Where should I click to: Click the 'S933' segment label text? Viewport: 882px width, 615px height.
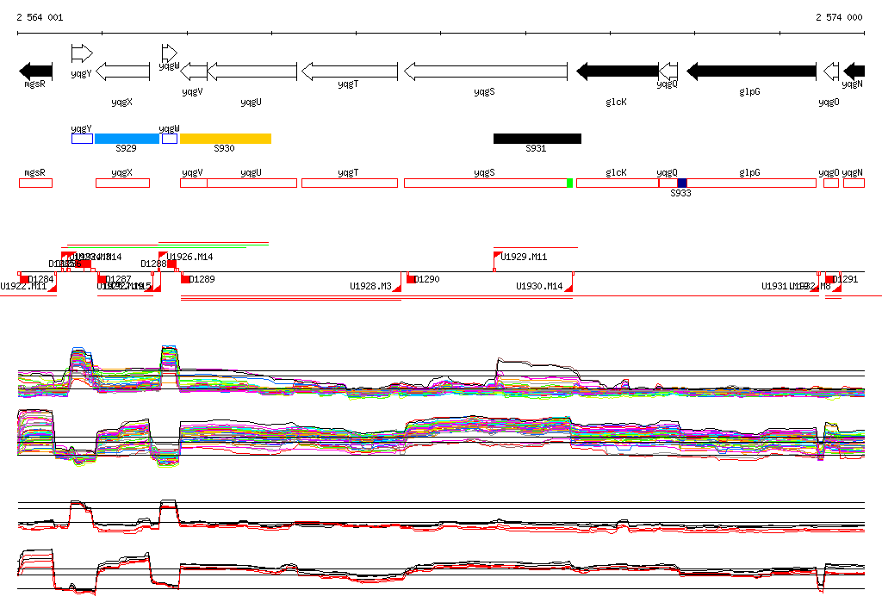pos(680,194)
